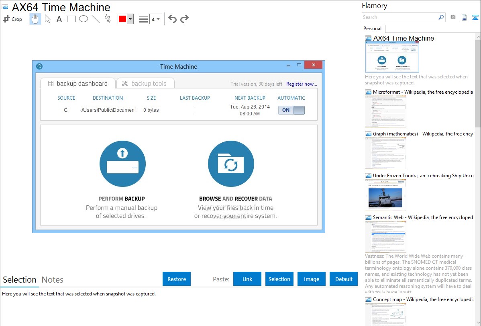Switch to the Selection tab
This screenshot has height=326, width=481.
[x=20, y=280]
